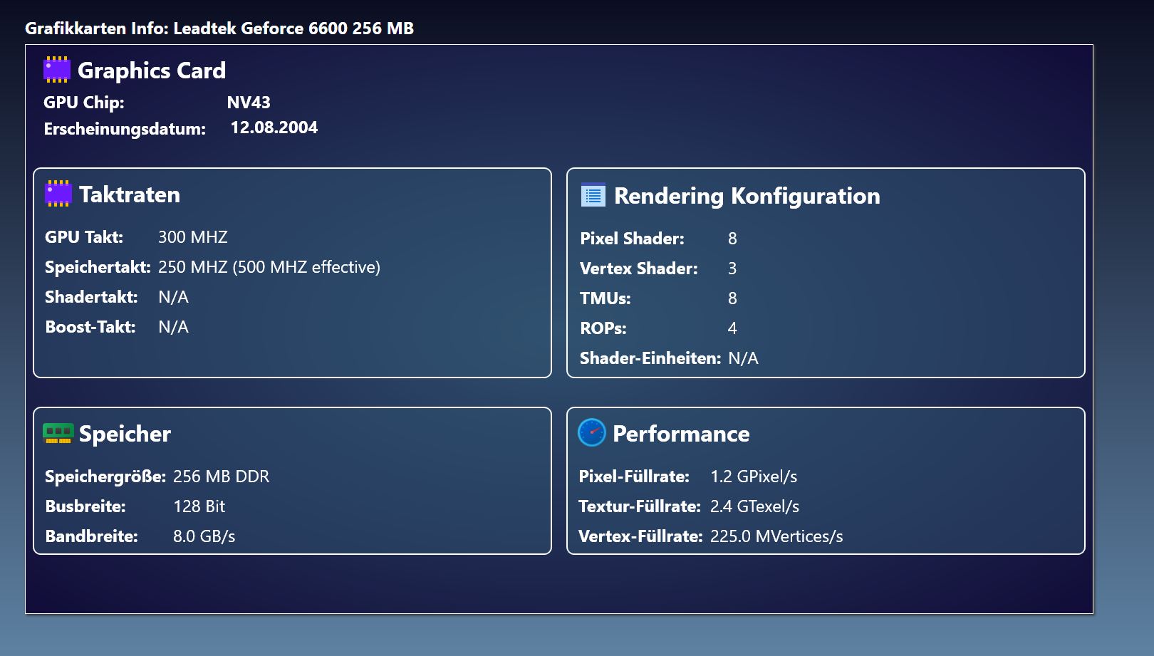The width and height of the screenshot is (1154, 656).
Task: Click the TMUs label
Action: point(605,298)
